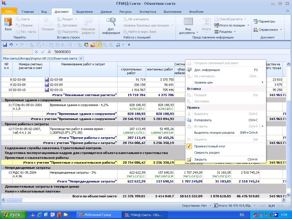Screen dimensions: 292x219
Task: Click the renumber sort icon in quick toolbar
Action: [x=118, y=45]
